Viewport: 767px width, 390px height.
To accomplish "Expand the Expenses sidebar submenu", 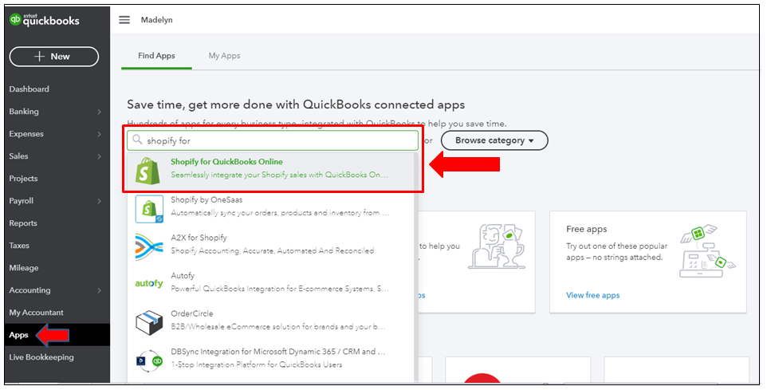I will pyautogui.click(x=99, y=134).
